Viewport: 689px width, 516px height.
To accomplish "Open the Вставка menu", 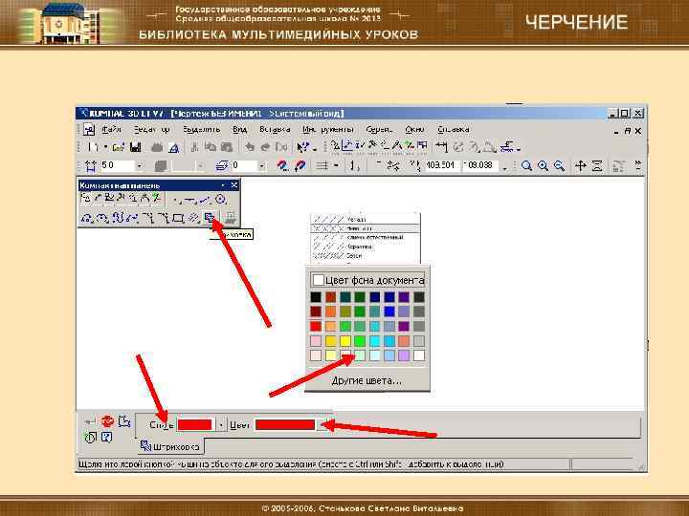I will 275,129.
